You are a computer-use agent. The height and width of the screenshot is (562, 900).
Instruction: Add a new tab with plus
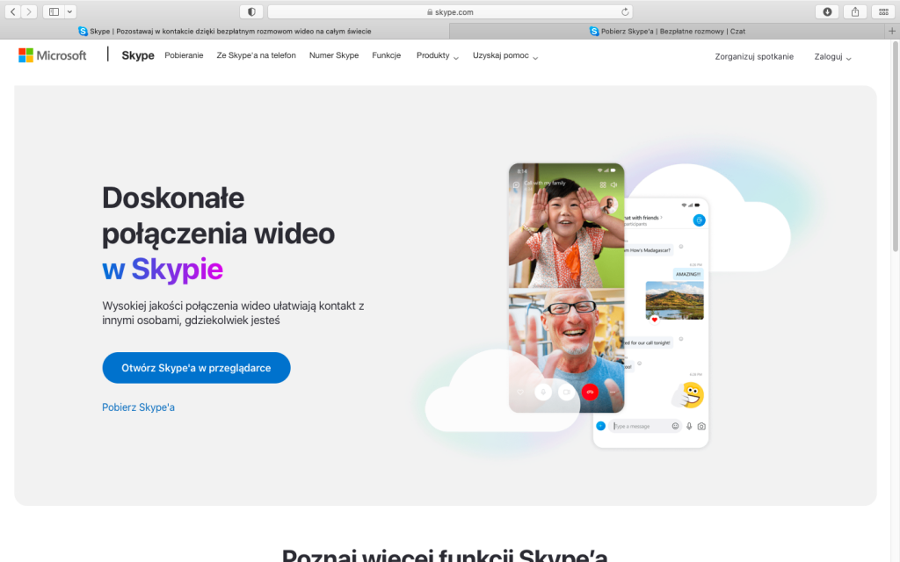[892, 31]
